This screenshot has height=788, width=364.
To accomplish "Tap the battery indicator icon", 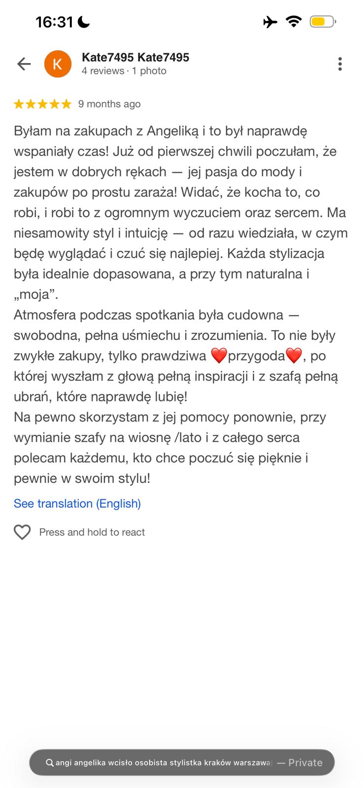I will point(323,22).
